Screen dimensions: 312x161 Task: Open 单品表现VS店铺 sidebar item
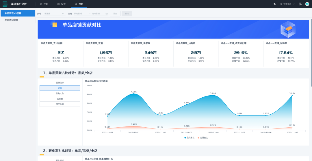click(x=18, y=13)
